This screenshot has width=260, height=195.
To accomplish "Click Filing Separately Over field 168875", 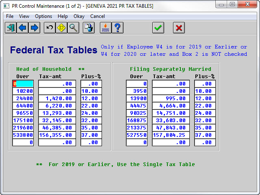I will (x=136, y=120).
